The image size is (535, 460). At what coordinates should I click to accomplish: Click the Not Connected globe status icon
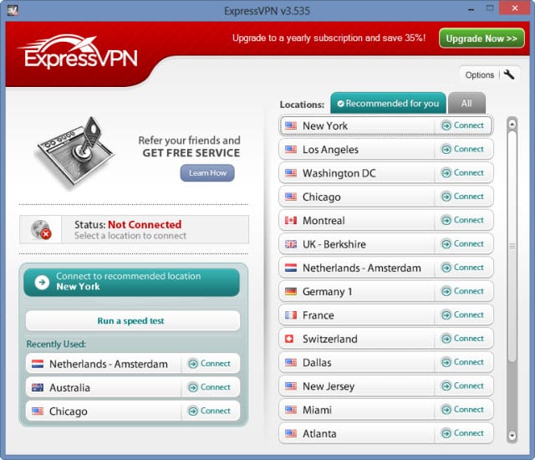[41, 230]
